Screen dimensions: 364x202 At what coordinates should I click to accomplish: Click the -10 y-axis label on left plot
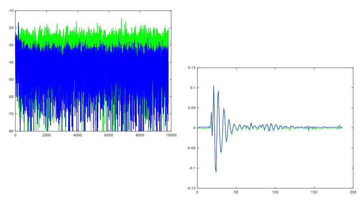tap(11, 11)
